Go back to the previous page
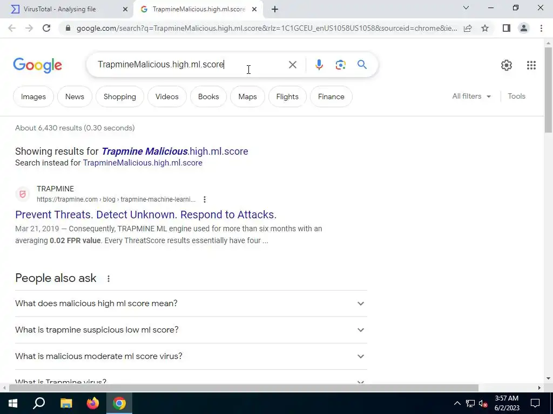Screen dimensions: 553x414 [x=12, y=28]
